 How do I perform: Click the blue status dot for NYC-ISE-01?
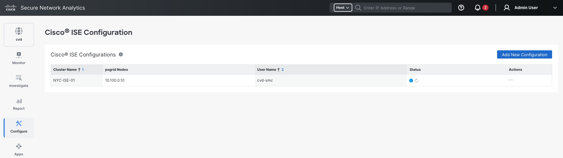(x=411, y=80)
